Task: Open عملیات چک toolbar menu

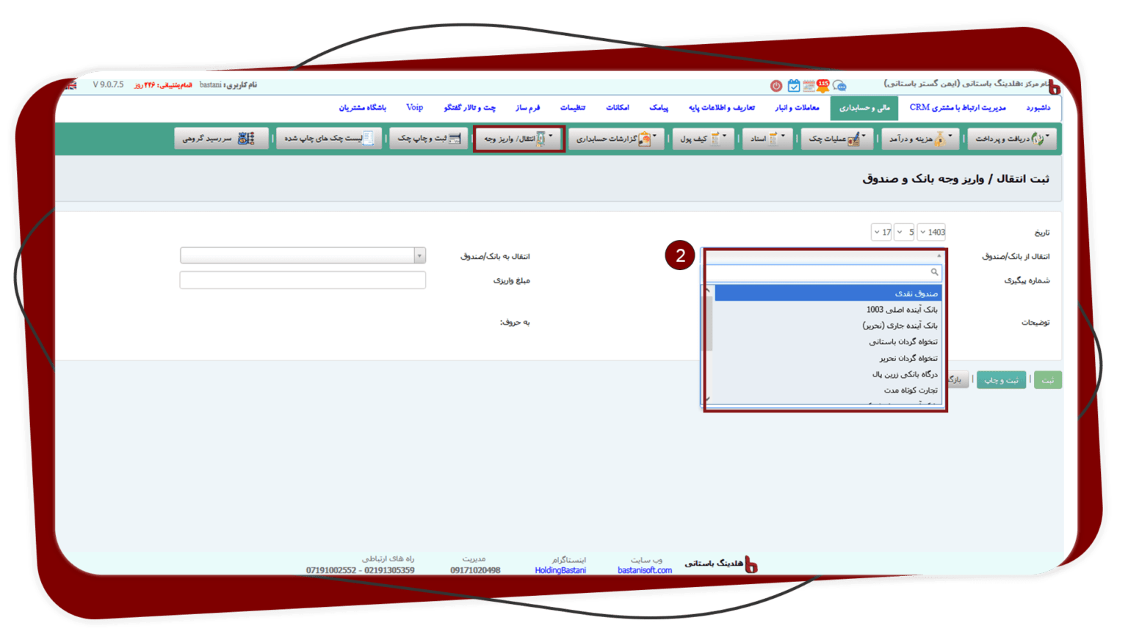Action: (838, 139)
